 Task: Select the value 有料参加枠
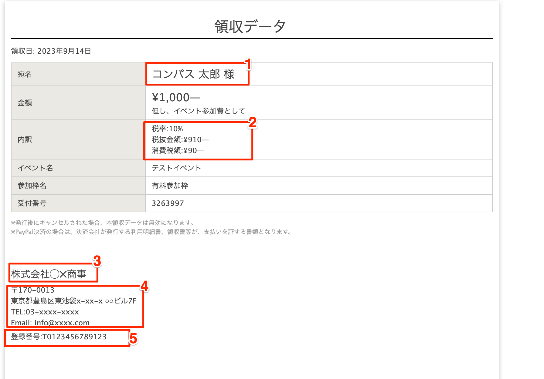tap(170, 186)
